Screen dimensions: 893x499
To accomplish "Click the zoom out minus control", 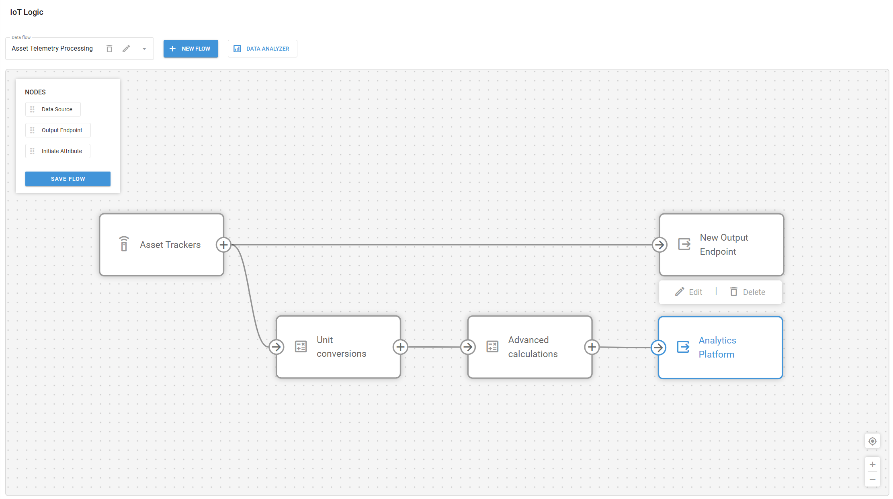I will pyautogui.click(x=873, y=479).
